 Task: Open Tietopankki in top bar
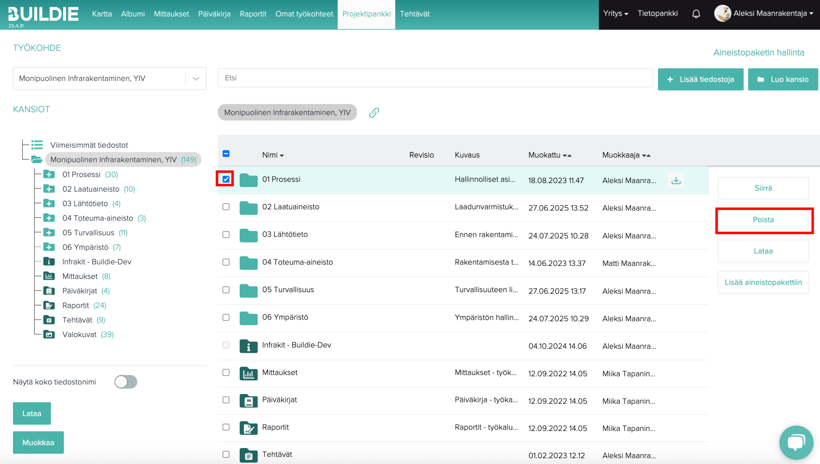click(x=657, y=13)
